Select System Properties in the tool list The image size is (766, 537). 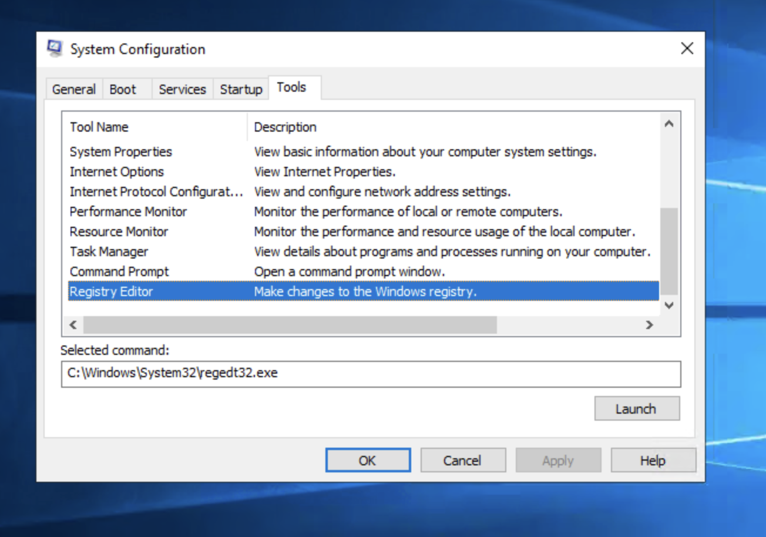(x=121, y=152)
